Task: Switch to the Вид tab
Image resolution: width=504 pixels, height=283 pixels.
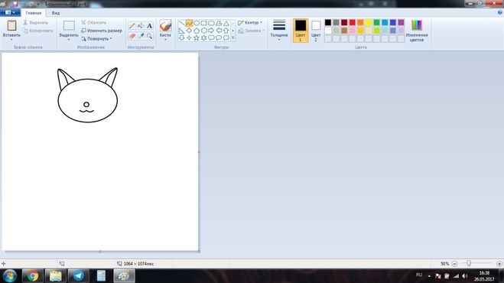Action: pyautogui.click(x=56, y=13)
